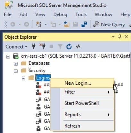Open the Edit menu
The height and width of the screenshot is (133, 131).
point(23,14)
